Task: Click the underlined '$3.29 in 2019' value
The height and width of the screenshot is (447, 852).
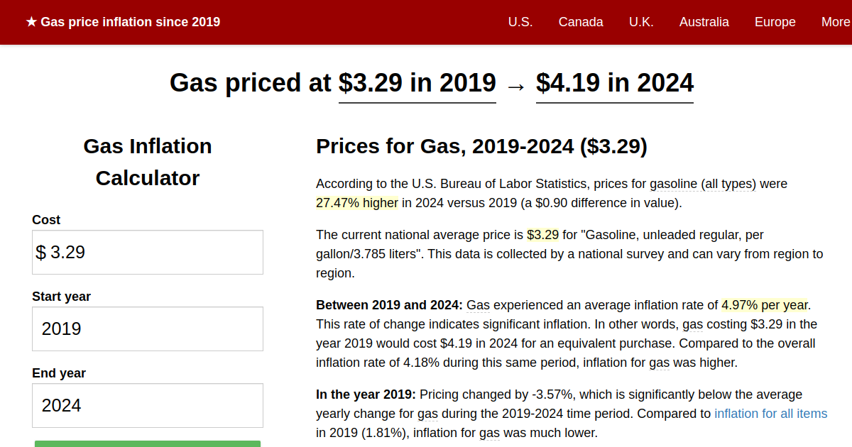Action: [x=417, y=83]
